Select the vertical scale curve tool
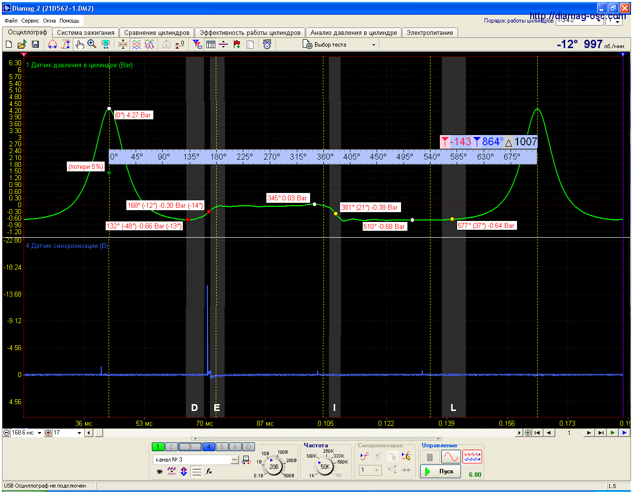The image size is (633, 492). pyautogui.click(x=66, y=45)
